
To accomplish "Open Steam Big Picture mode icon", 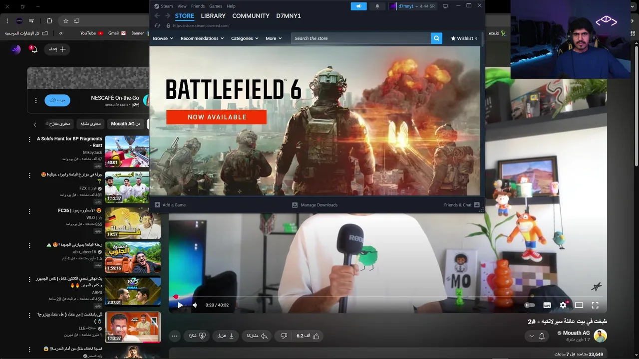I will point(445,6).
